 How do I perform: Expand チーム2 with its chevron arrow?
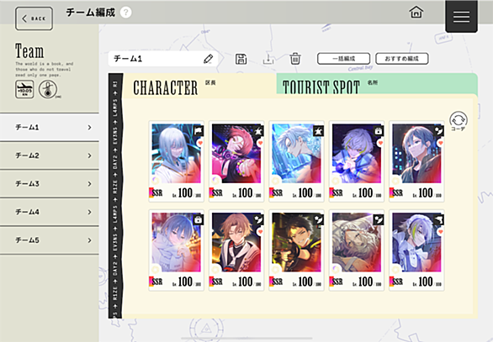pos(90,155)
